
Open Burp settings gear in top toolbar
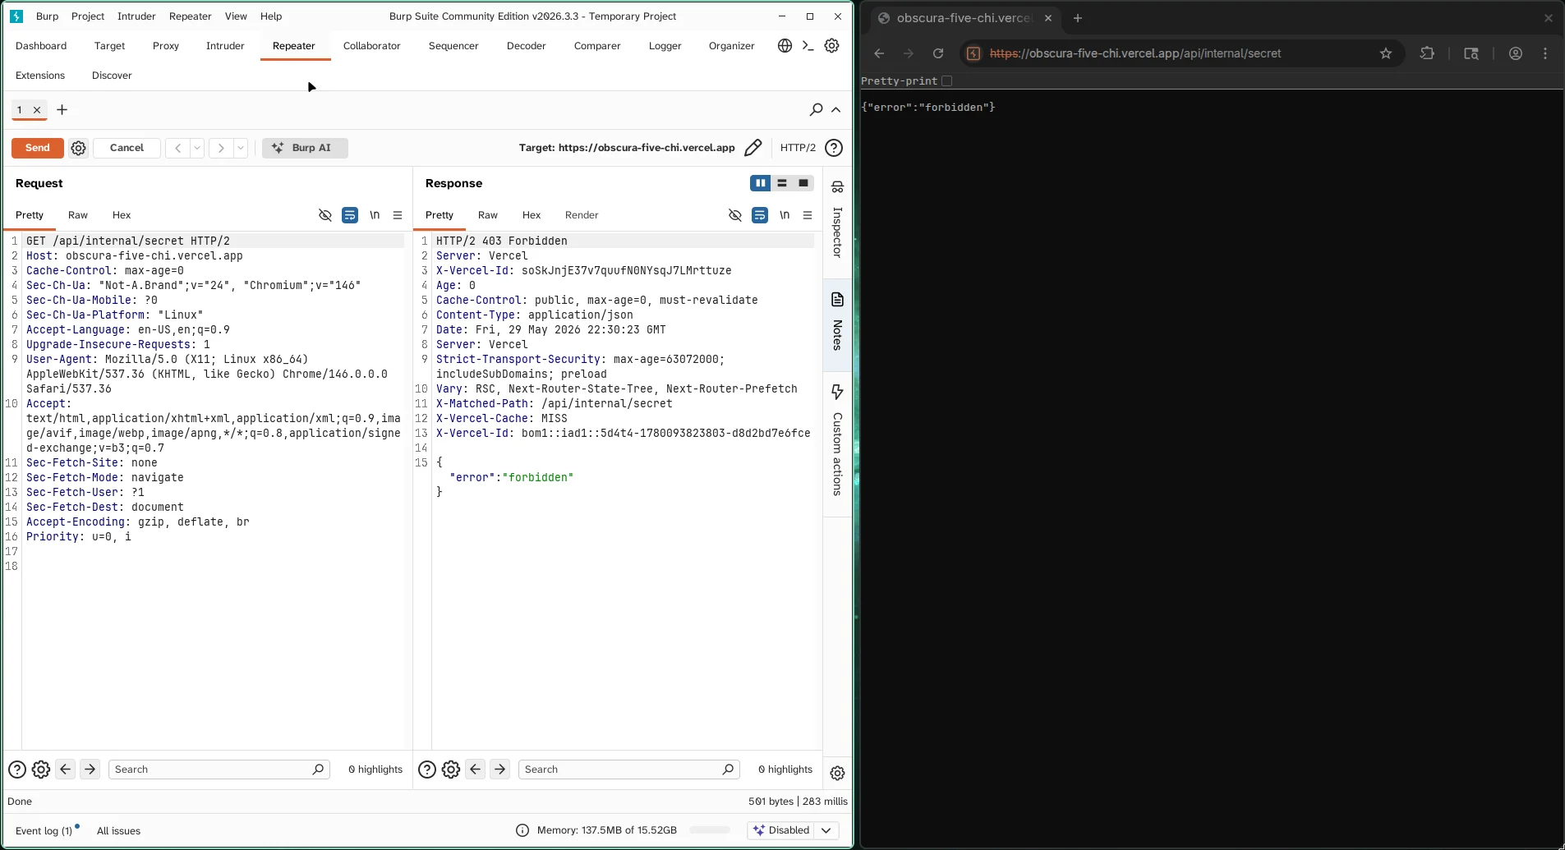point(831,46)
